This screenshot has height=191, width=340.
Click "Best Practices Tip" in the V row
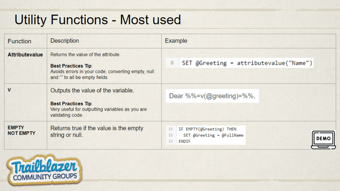(71, 104)
